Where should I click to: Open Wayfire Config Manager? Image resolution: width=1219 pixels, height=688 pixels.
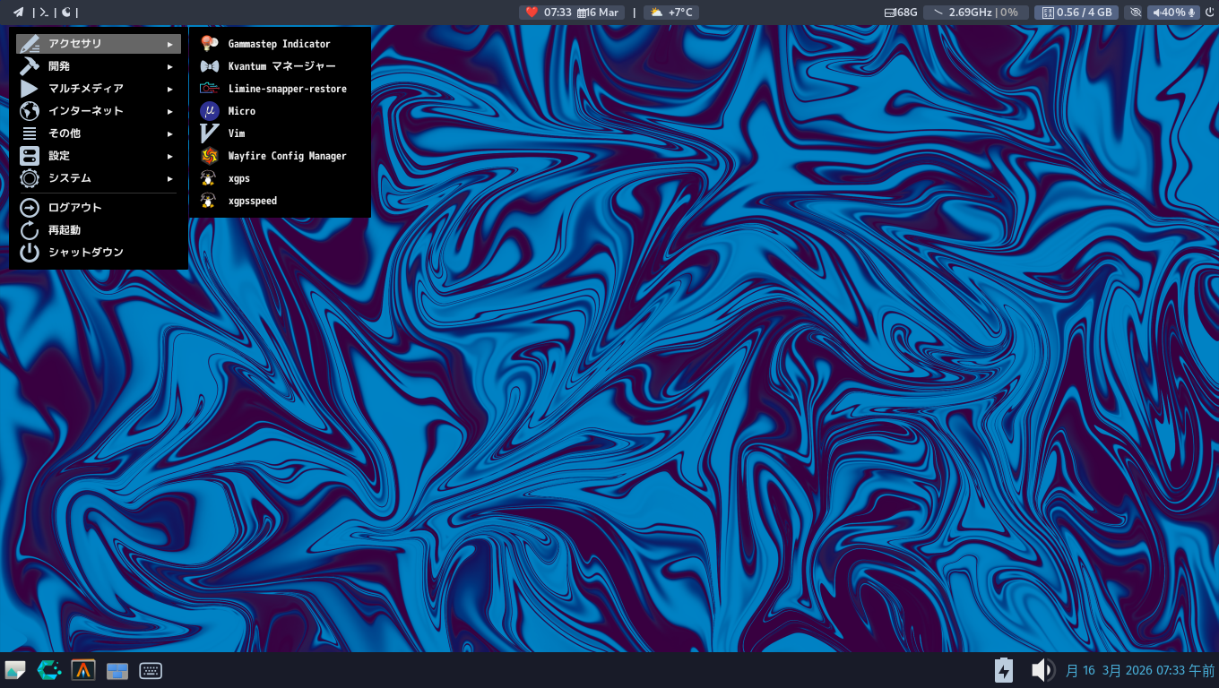coord(280,156)
